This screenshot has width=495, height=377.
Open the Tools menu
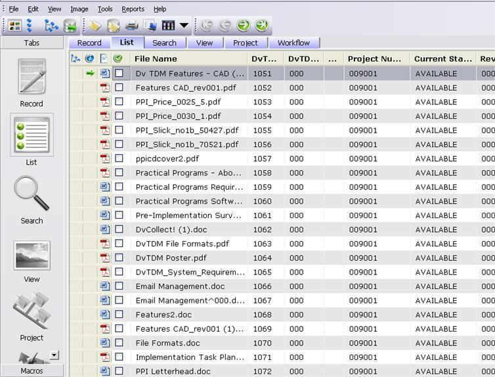105,9
